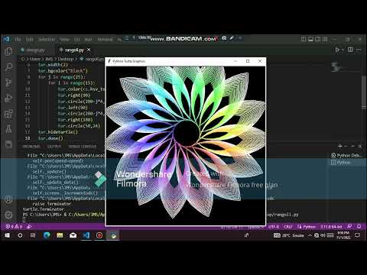Click the 3.11.0 64-bit interpreter status item
This screenshot has width=367, height=275.
click(331, 226)
